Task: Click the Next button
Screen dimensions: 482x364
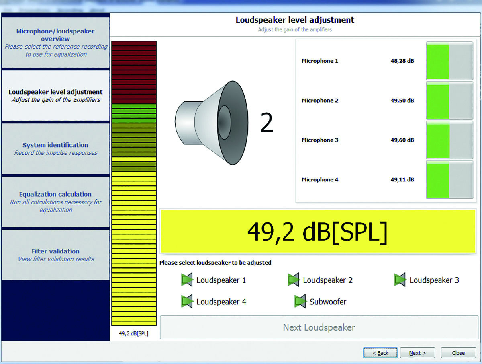Action: coord(417,353)
